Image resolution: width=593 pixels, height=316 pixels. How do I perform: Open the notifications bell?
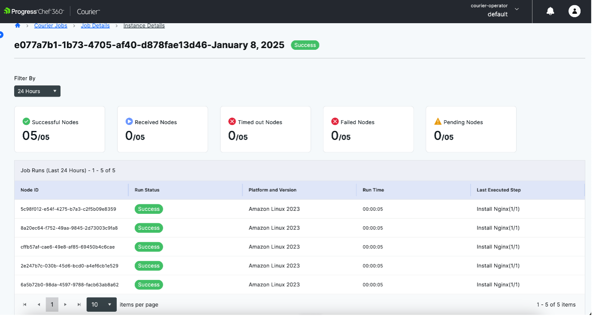[x=550, y=11]
